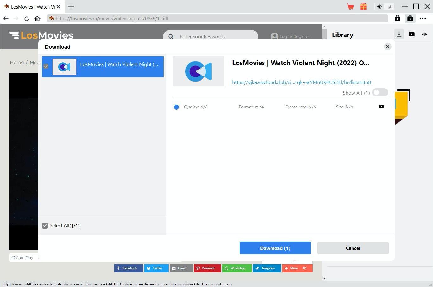Select the Quality N/A radio option
The height and width of the screenshot is (287, 433).
(176, 107)
